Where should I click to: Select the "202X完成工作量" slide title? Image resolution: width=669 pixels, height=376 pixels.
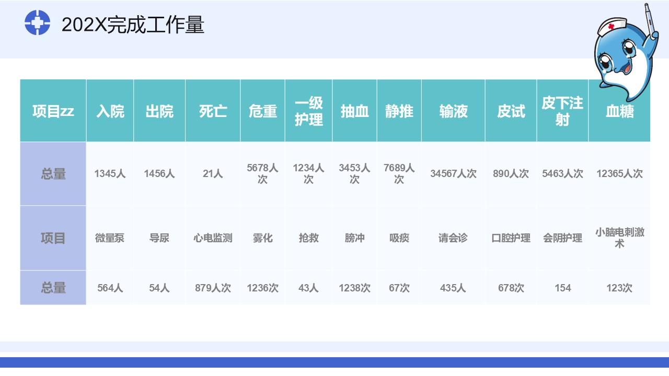133,25
